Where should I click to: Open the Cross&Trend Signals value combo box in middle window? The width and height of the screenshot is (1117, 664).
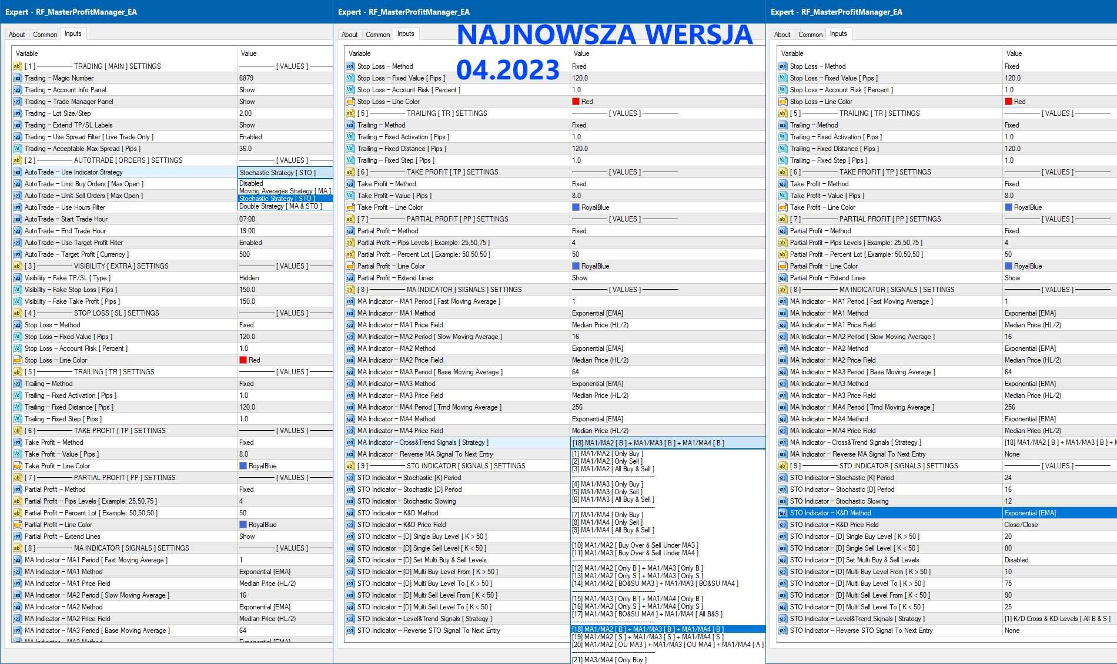[x=668, y=443]
